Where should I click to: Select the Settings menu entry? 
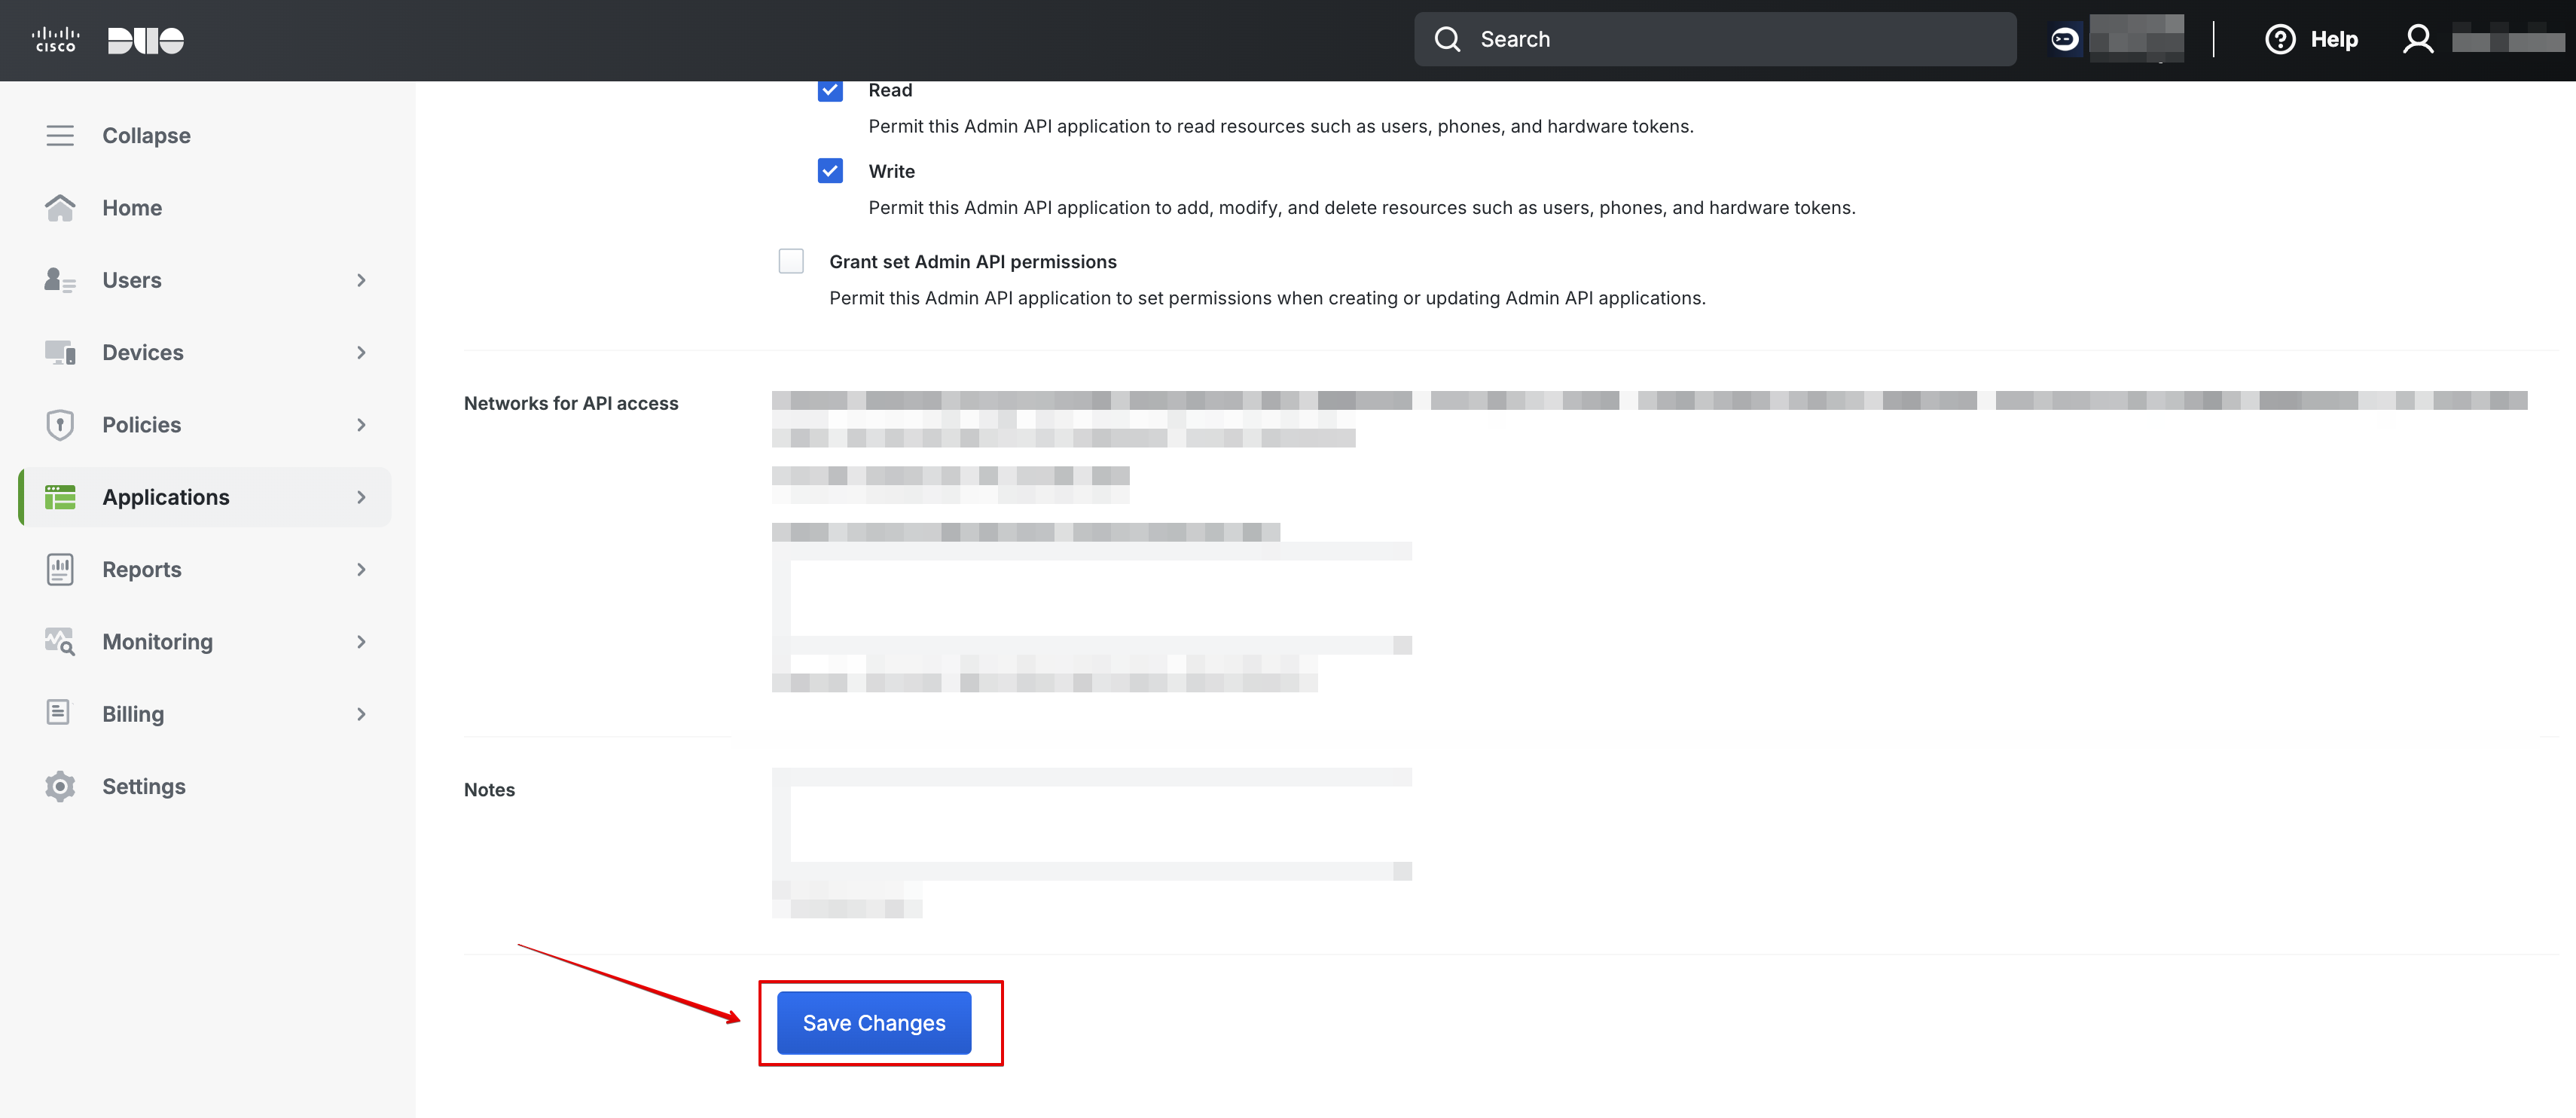pos(144,786)
